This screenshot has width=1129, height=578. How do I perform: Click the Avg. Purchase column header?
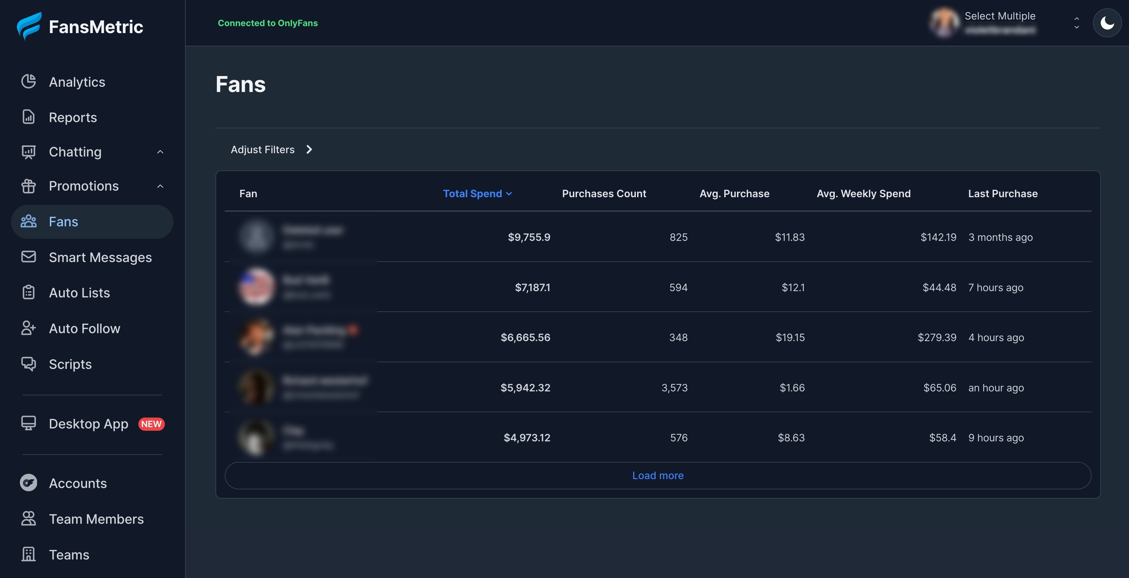point(734,194)
